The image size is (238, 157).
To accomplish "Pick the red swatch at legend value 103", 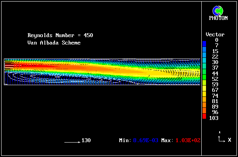I will pyautogui.click(x=204, y=116).
